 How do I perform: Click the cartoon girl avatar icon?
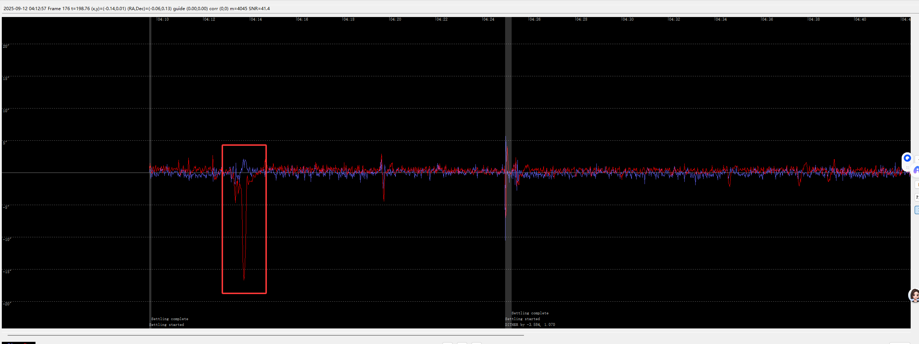pos(914,296)
